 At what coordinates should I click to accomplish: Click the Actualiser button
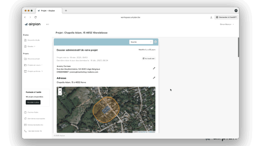149,58
